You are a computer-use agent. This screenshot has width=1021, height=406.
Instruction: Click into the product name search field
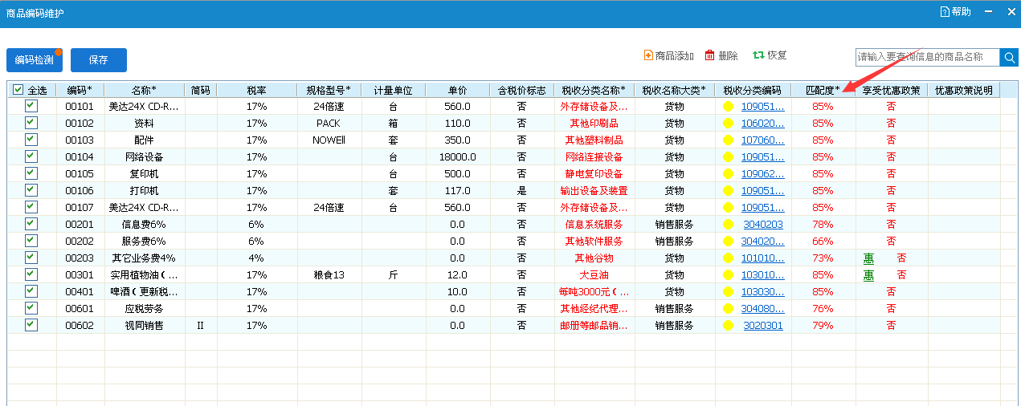928,57
